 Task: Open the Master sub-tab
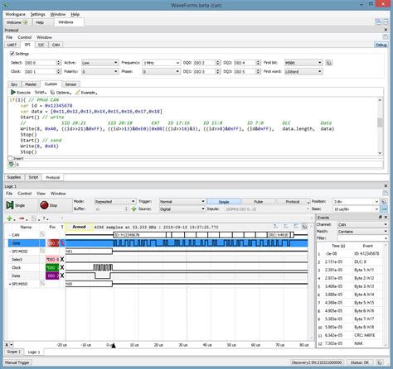pos(31,84)
